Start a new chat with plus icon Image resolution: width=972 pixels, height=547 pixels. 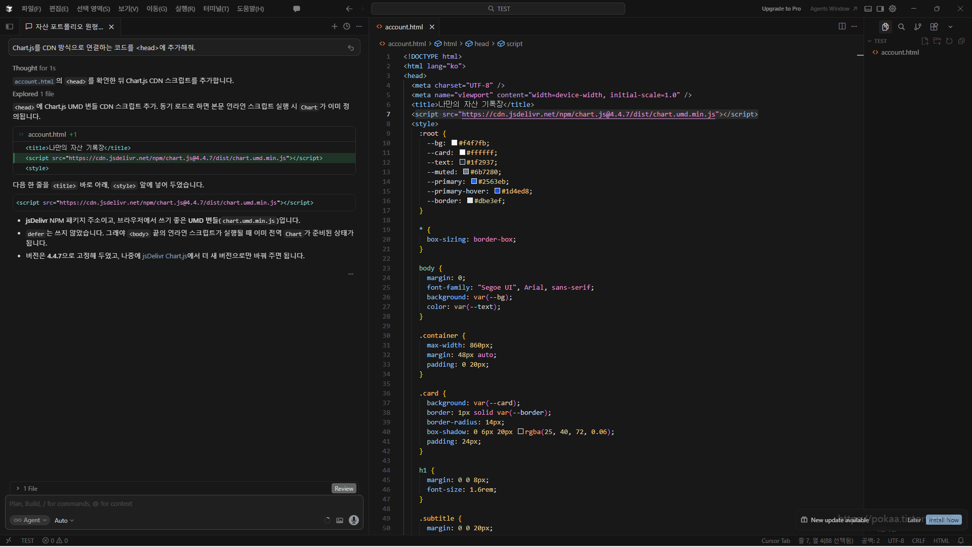[x=335, y=26]
